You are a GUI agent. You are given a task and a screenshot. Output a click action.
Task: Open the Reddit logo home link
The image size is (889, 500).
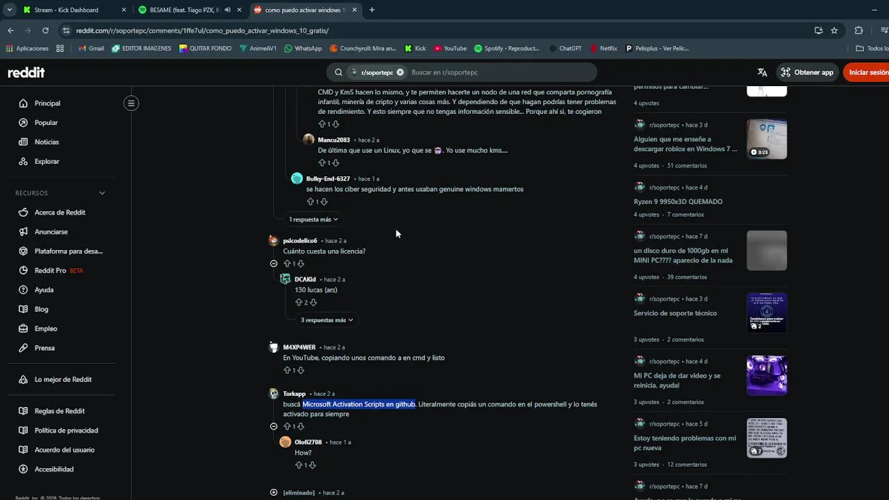(x=26, y=72)
